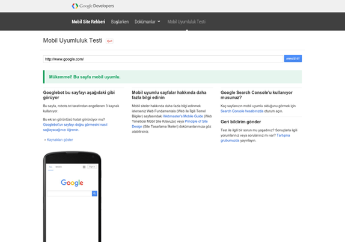Click the ANALİZ ET button

point(293,58)
